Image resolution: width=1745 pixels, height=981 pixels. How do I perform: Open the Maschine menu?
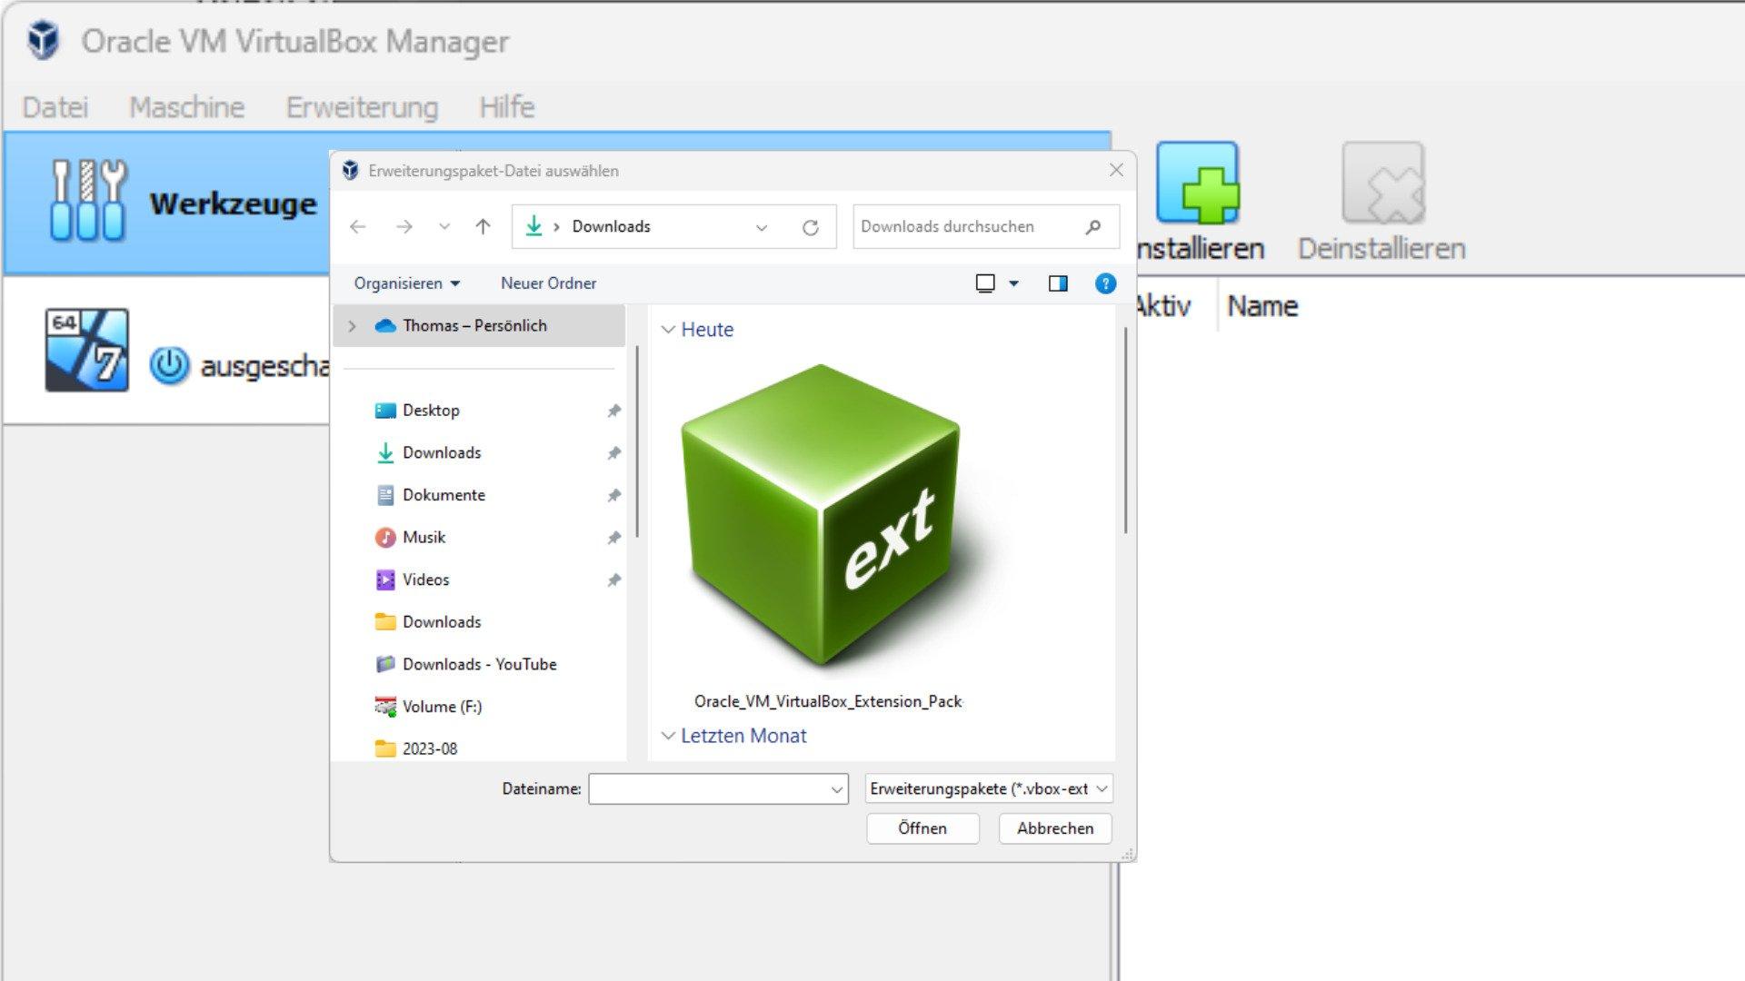click(186, 107)
